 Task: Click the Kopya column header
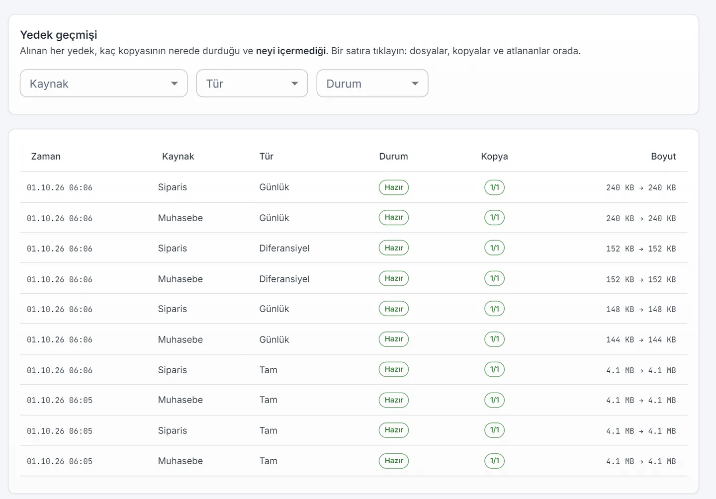[x=494, y=157]
